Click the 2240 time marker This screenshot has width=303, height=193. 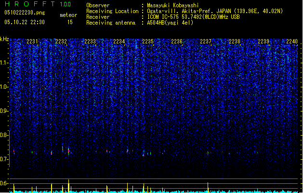[x=292, y=41]
